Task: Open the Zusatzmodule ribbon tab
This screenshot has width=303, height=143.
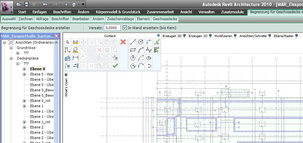Action: 232,12
